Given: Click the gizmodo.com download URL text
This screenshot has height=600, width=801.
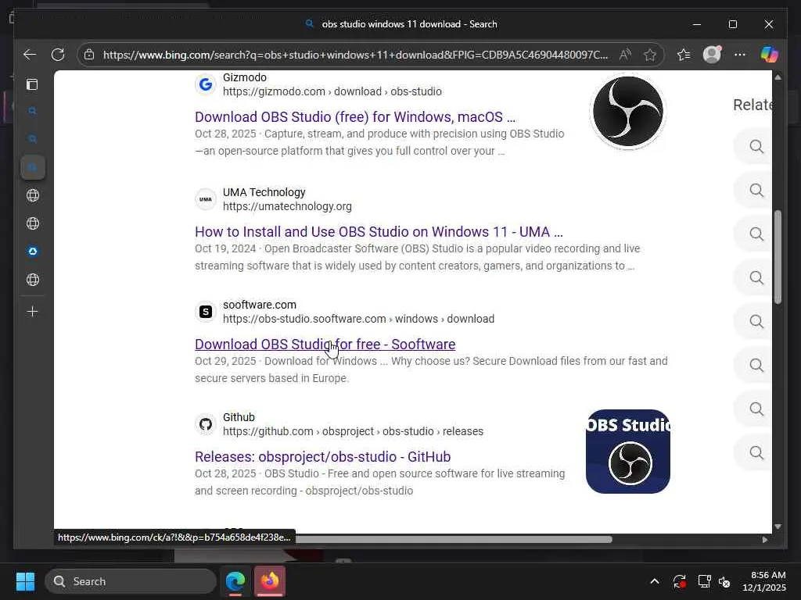Looking at the screenshot, I should click(332, 92).
